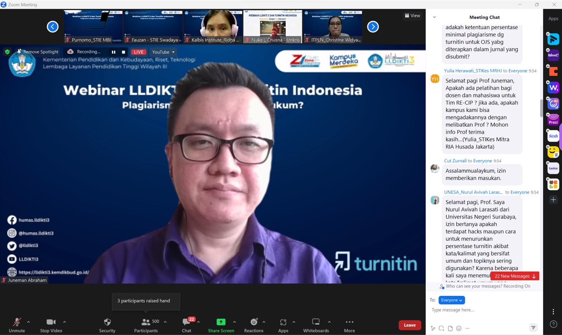This screenshot has height=335, width=562.
Task: Open the Security shield menu
Action: (x=107, y=325)
